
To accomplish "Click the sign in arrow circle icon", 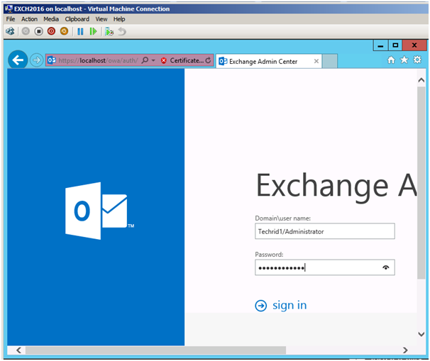I will [x=261, y=306].
